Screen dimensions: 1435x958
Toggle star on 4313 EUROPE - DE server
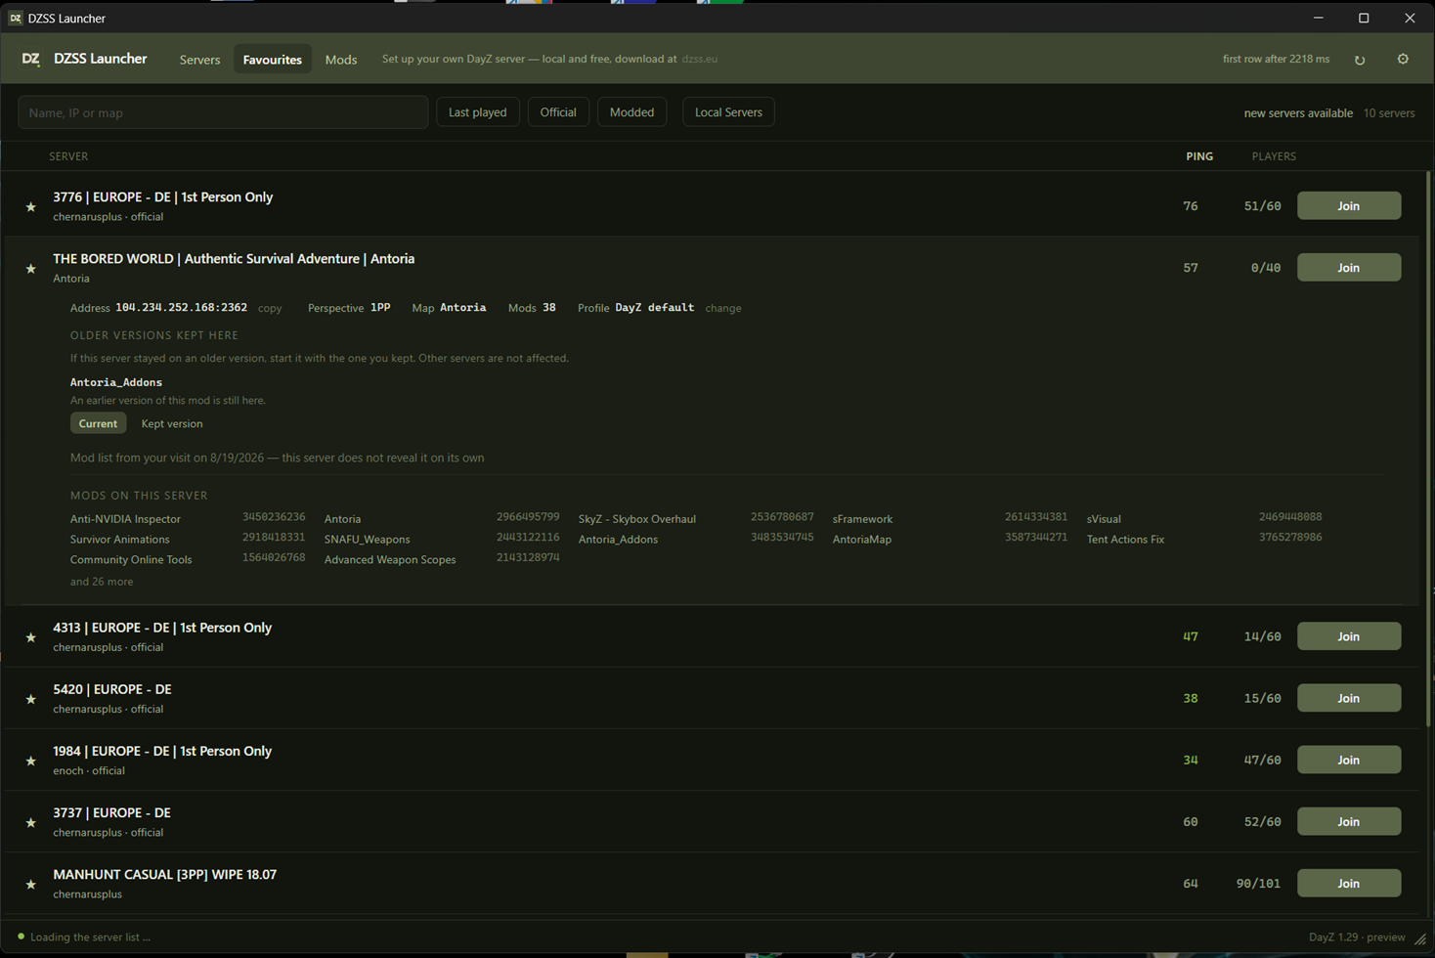click(x=30, y=637)
